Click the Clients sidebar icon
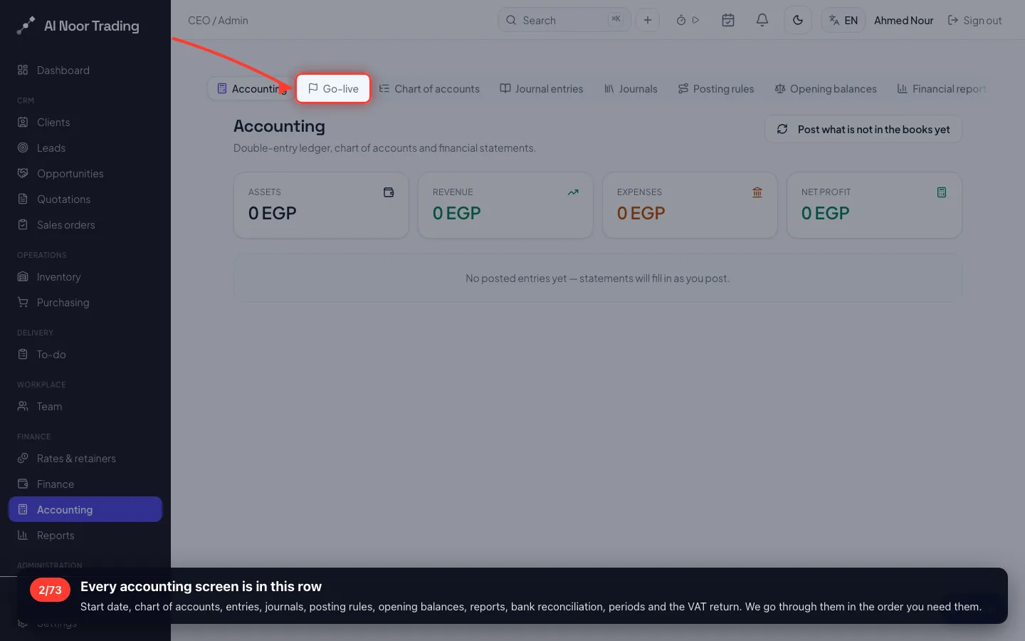The image size is (1025, 641). coord(23,122)
